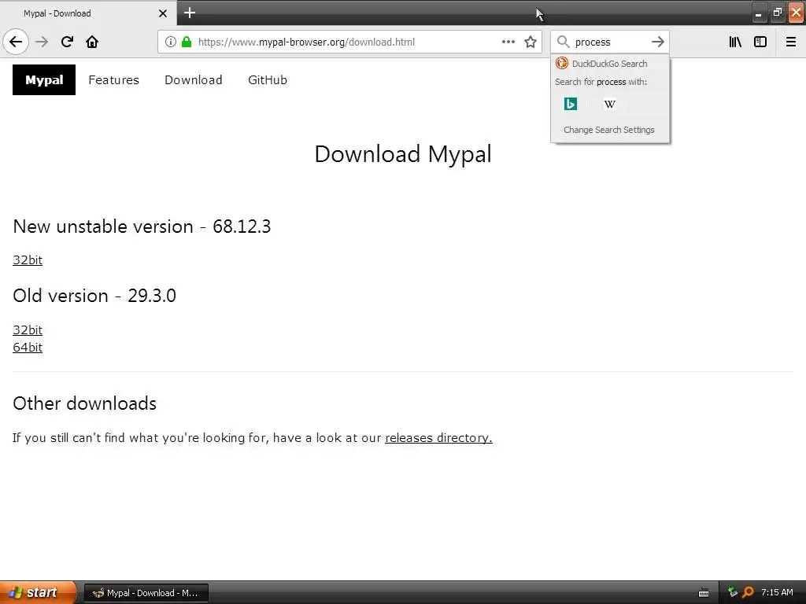Click New unstable version heading
Screen dimensions: 806x604
tap(142, 226)
